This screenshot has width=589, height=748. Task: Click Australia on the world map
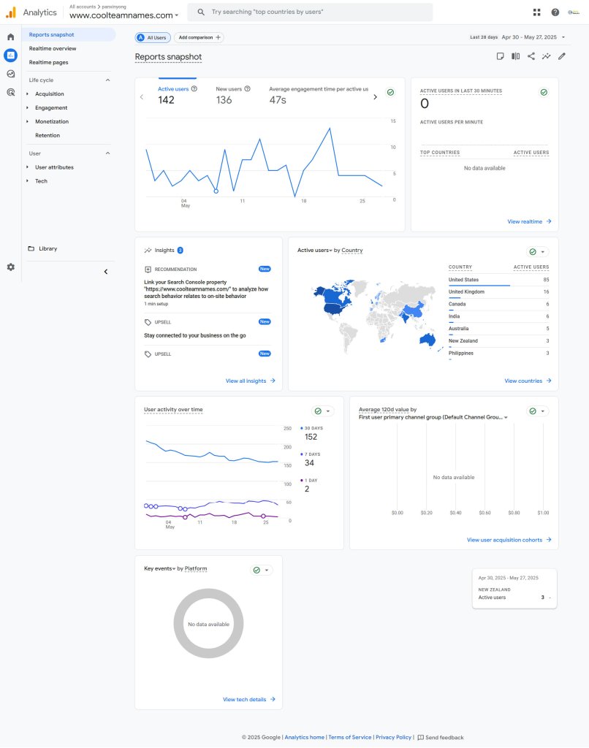427,339
